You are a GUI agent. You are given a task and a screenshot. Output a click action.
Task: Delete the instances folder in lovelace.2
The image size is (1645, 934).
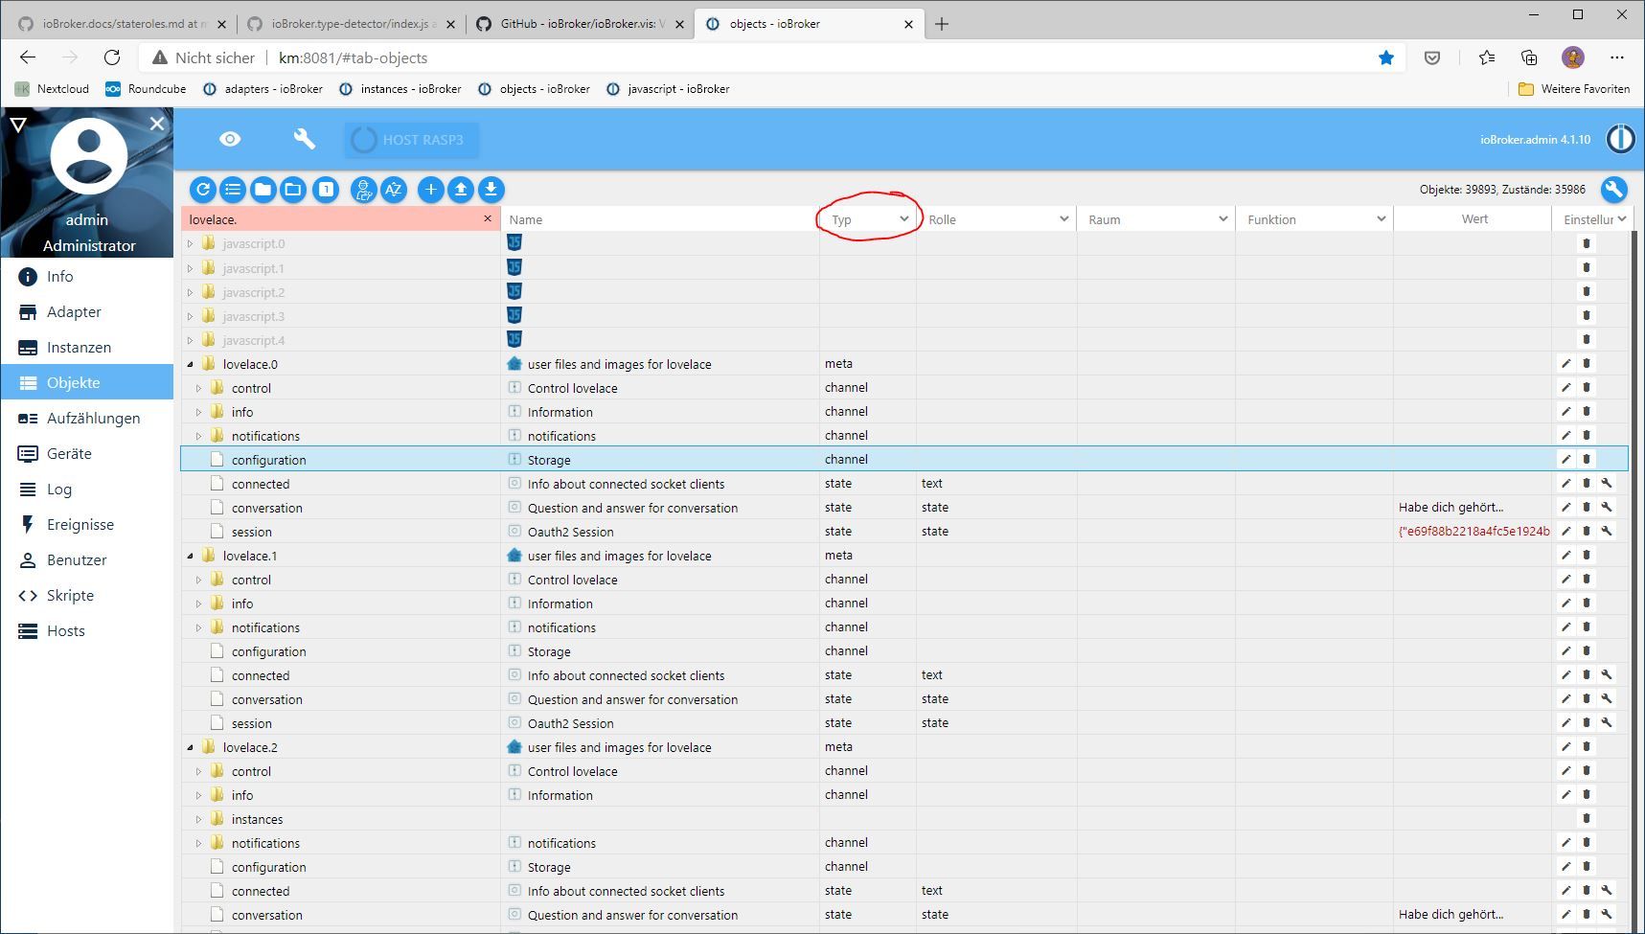point(1587,818)
